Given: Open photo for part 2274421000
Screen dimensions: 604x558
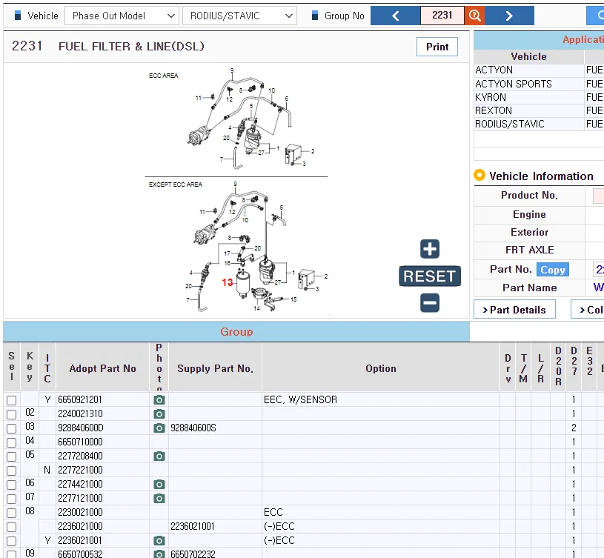Looking at the screenshot, I should 159,485.
